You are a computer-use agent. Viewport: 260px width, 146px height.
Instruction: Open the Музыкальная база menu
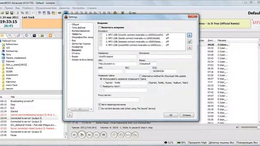(46, 8)
